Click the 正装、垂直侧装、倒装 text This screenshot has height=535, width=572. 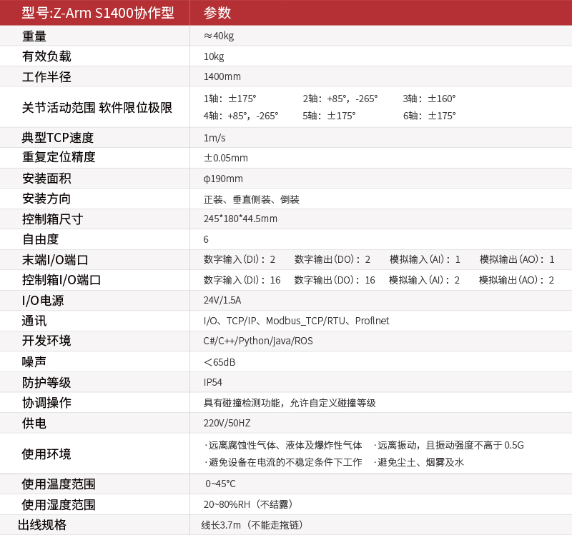[251, 199]
